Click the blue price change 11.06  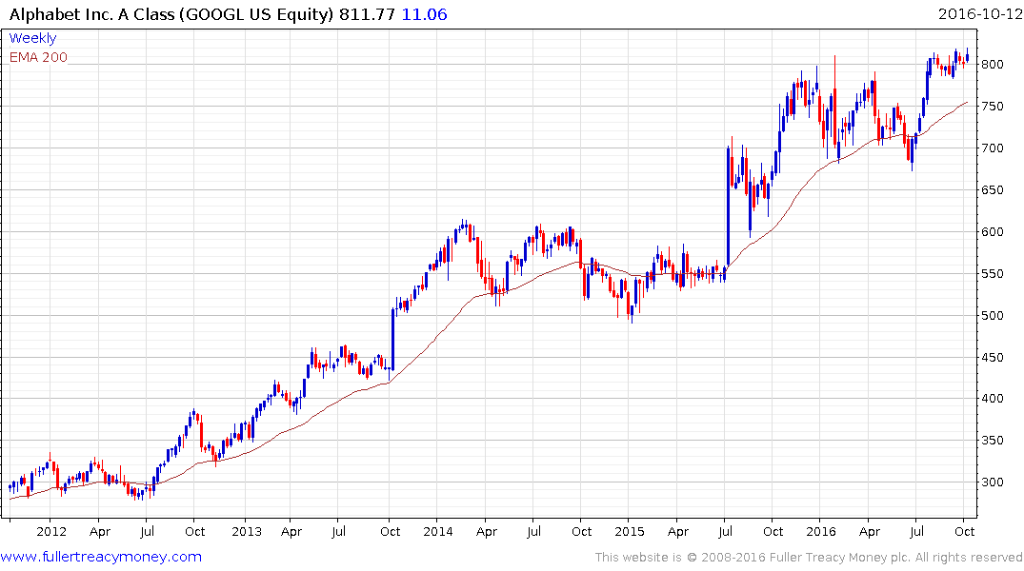(424, 14)
